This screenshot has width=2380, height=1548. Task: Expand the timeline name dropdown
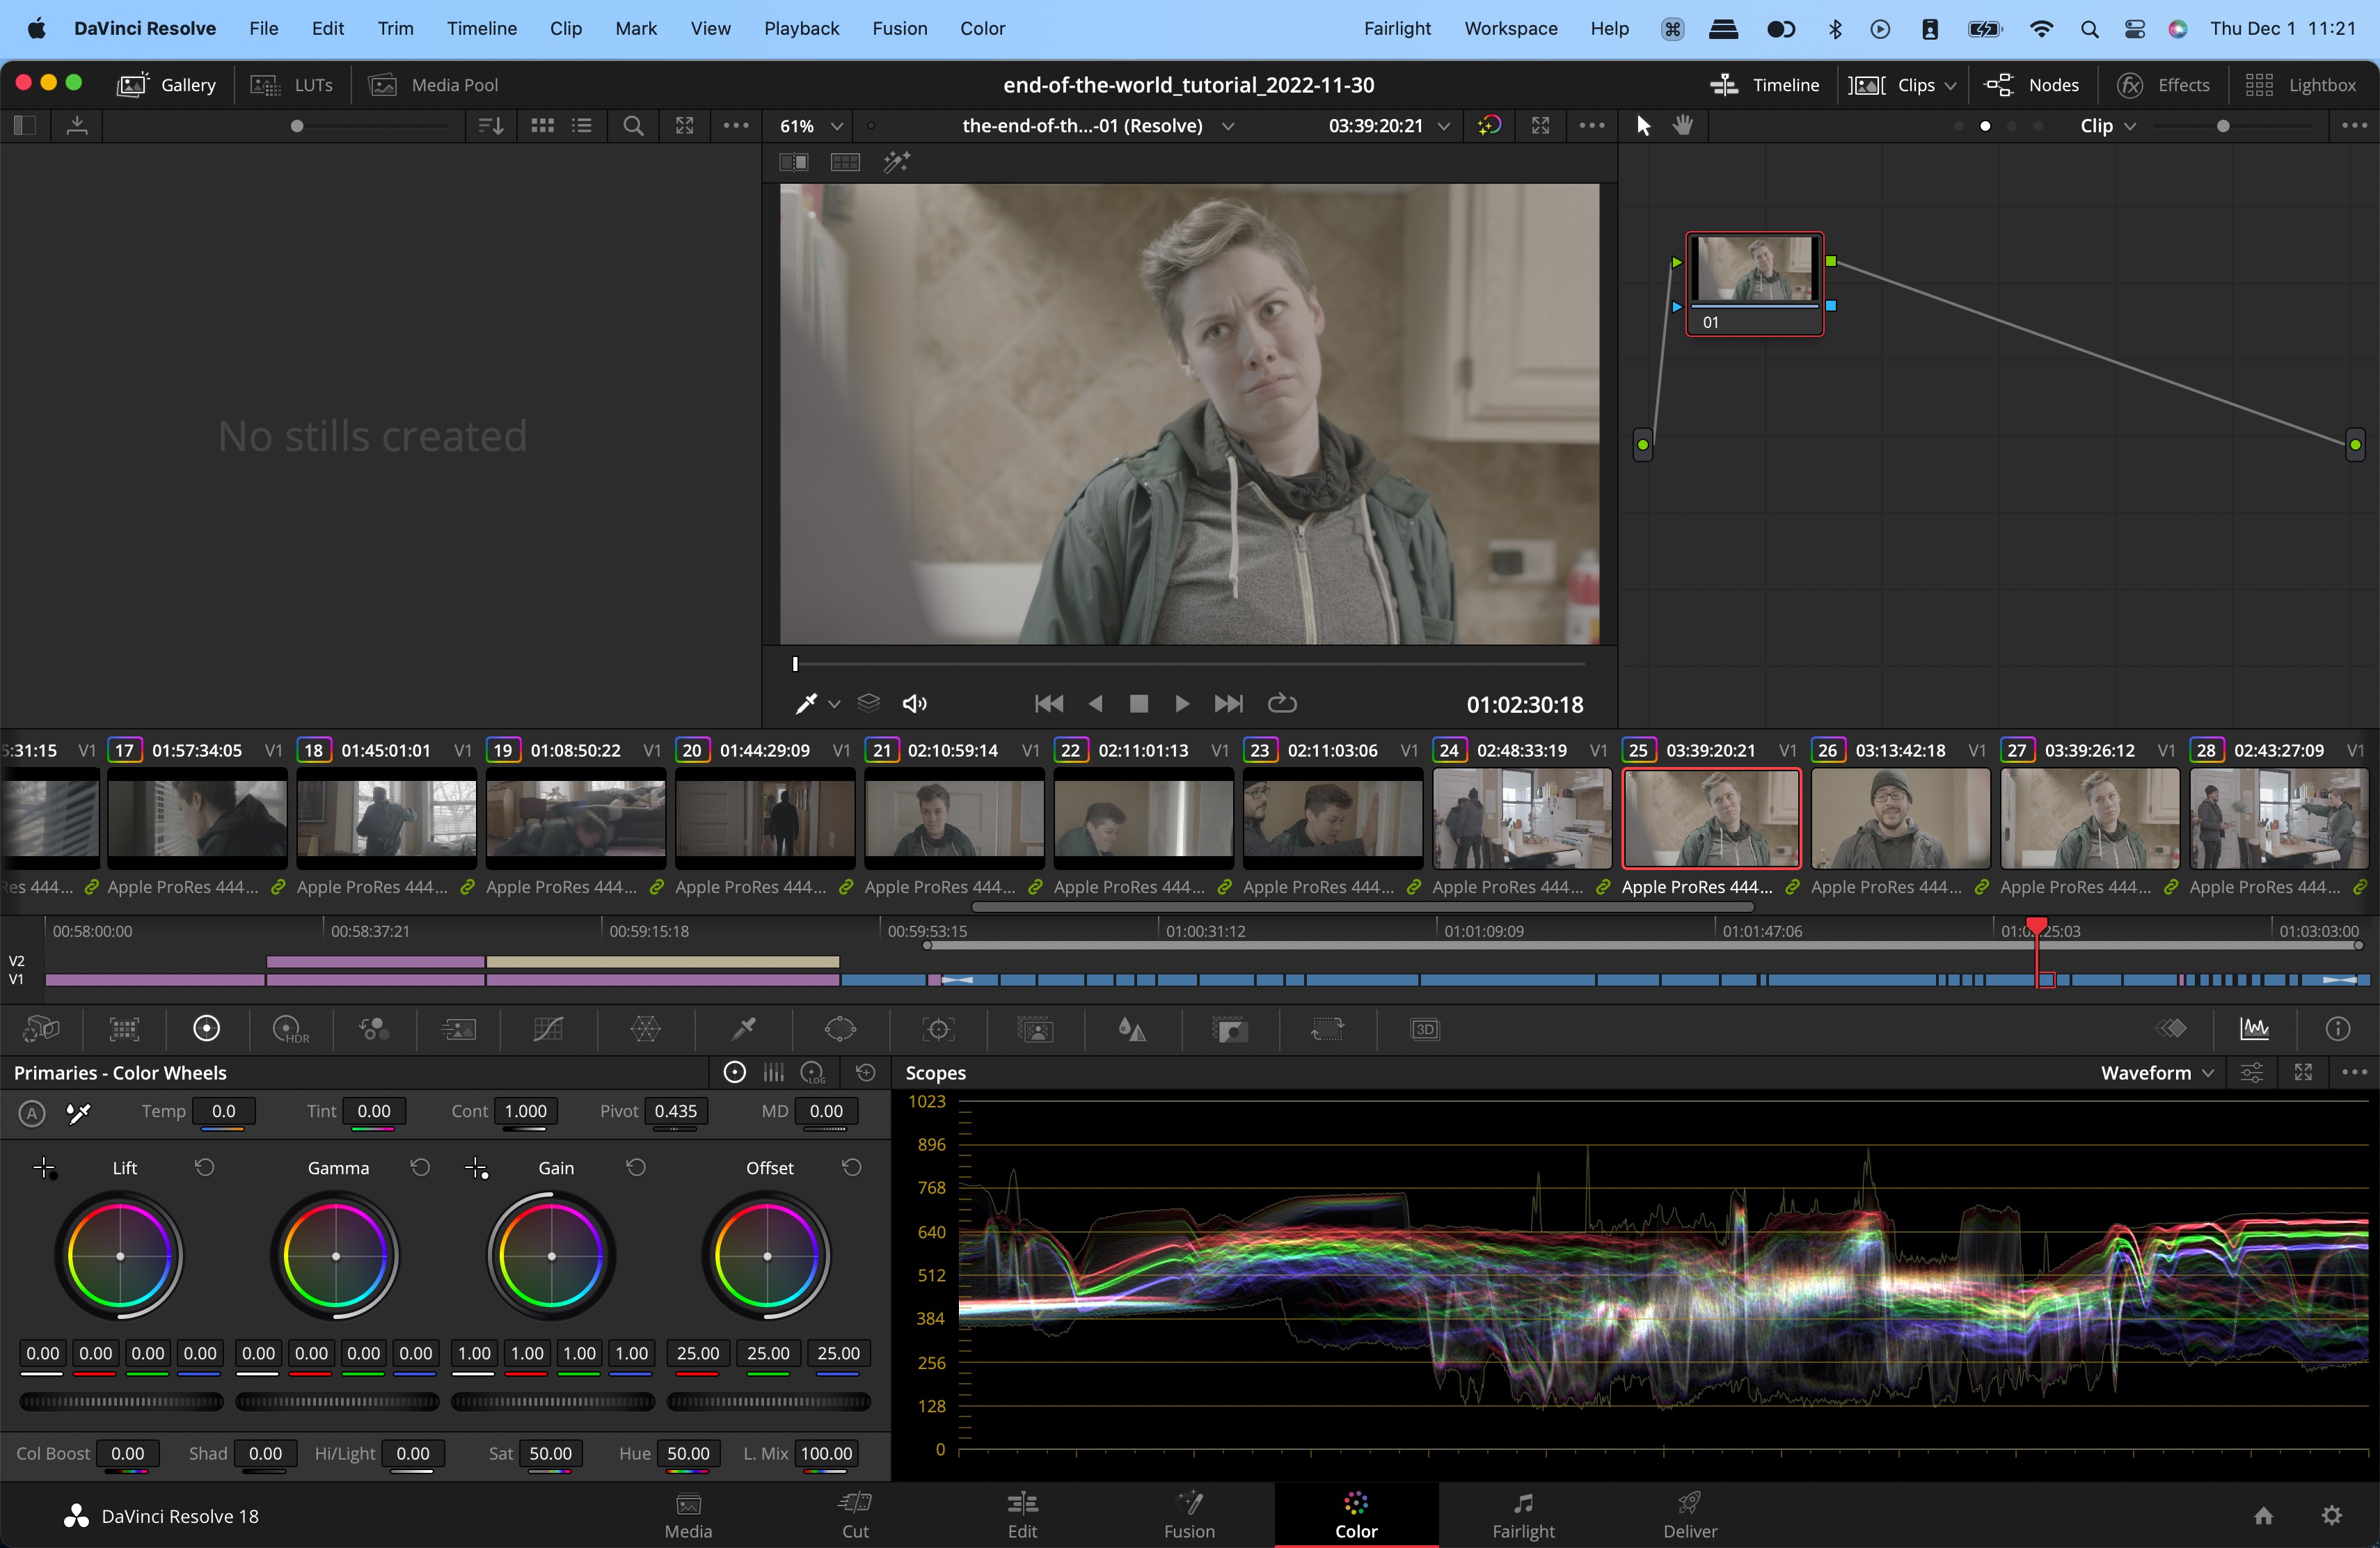[1228, 126]
